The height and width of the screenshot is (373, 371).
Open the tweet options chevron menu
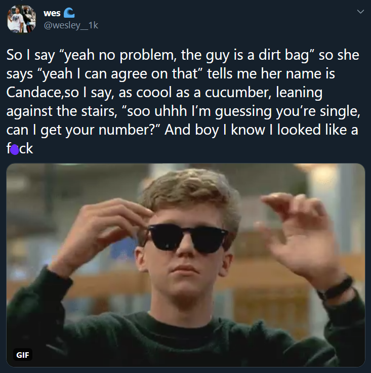click(360, 12)
